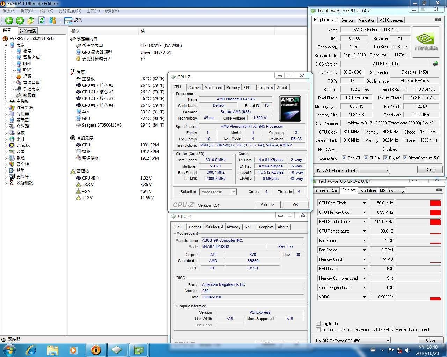The height and width of the screenshot is (357, 447).
Task: Click the Windows Start orb
Action: pos(9,350)
